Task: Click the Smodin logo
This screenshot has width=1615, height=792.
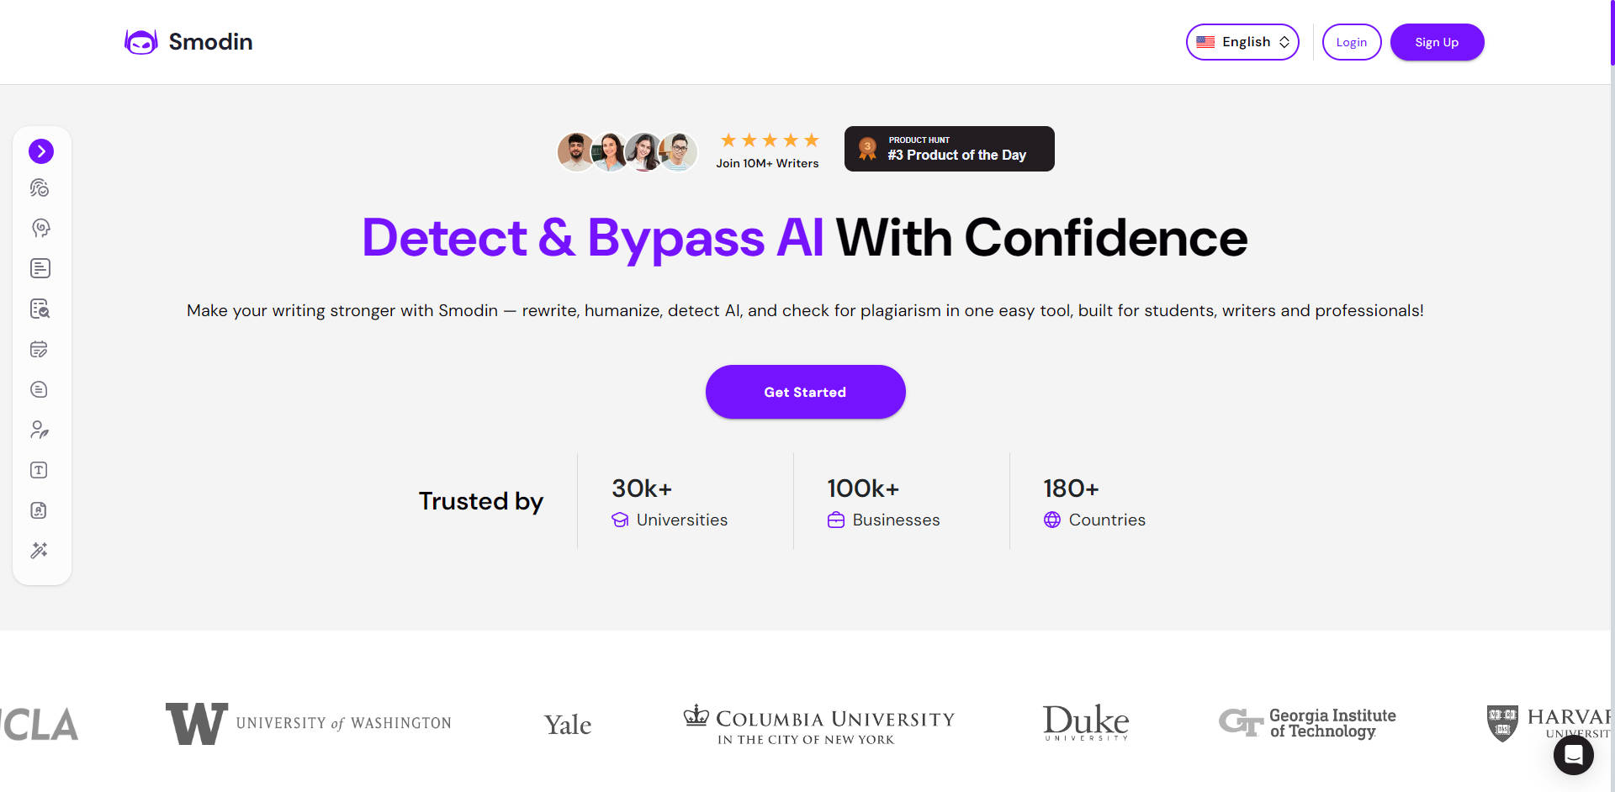Action: pos(189,42)
